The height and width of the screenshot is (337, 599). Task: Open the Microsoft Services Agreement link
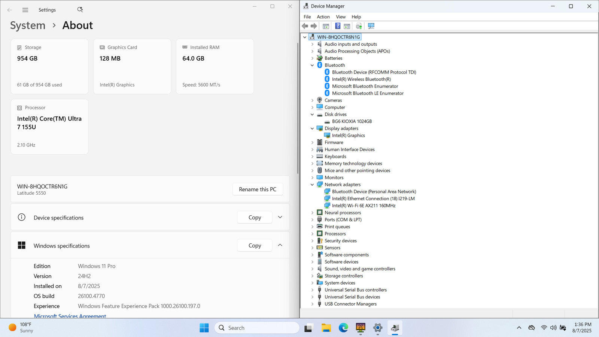70,316
